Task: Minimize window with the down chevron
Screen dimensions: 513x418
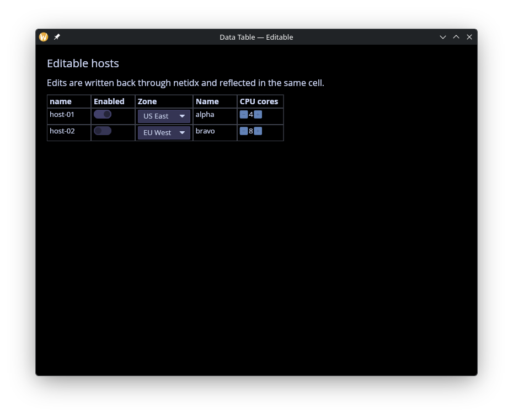Action: point(443,37)
